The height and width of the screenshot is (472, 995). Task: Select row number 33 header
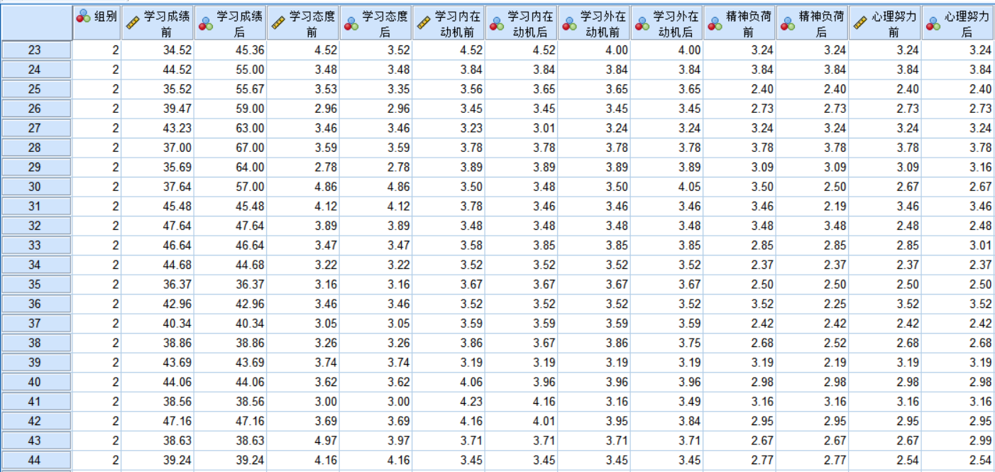click(35, 246)
